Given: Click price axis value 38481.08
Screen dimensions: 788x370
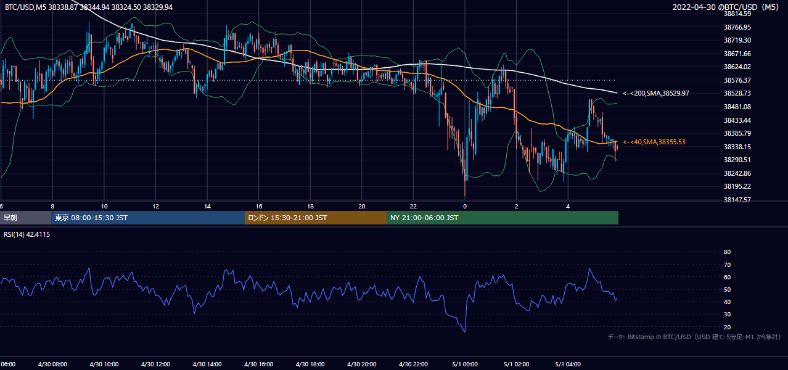Looking at the screenshot, I should pos(737,107).
